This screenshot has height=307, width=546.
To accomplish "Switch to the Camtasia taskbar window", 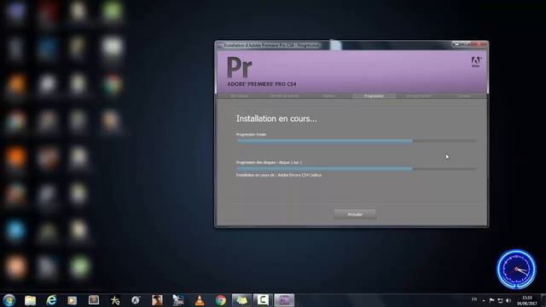I will 263,300.
